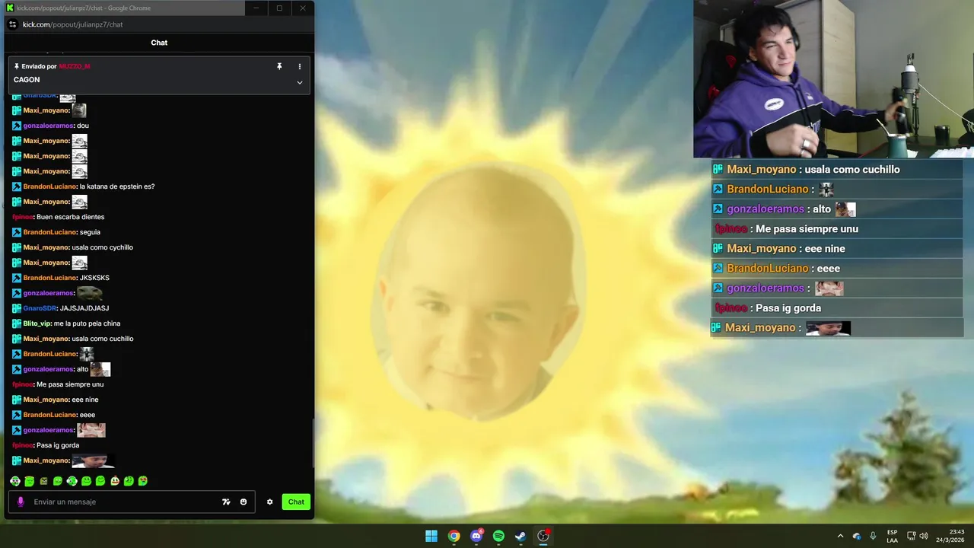
Task: Open Google Chrome from taskbar
Action: click(x=454, y=536)
